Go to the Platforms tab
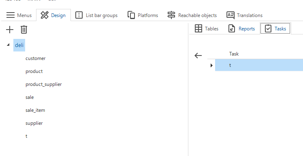The image size is (303, 156). pyautogui.click(x=143, y=15)
